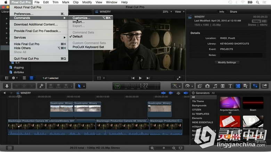Toggle skimming in the timeline
Screen dimensions: 271x152
[163, 93]
